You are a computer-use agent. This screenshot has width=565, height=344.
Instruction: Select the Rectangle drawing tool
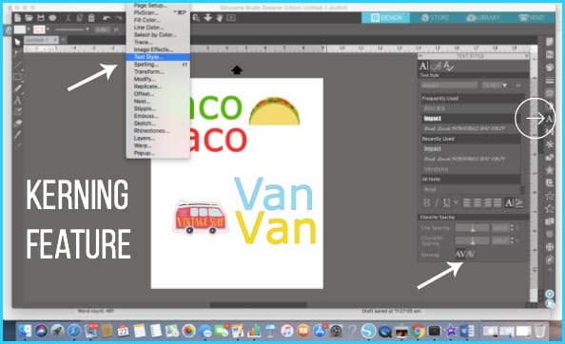[x=17, y=77]
